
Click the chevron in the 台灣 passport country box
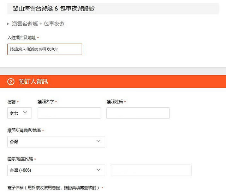pyautogui.click(x=99, y=141)
